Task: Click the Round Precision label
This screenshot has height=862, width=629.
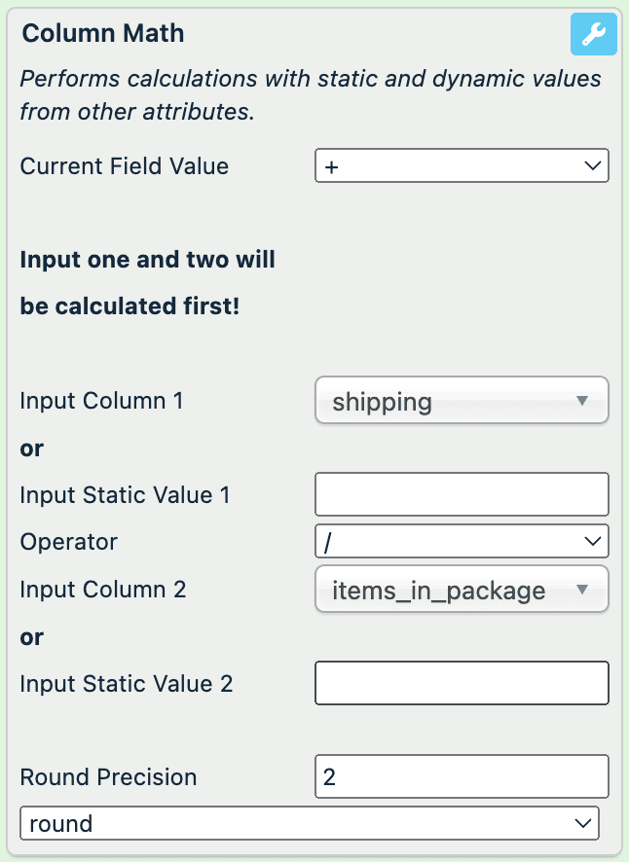Action: [x=108, y=777]
